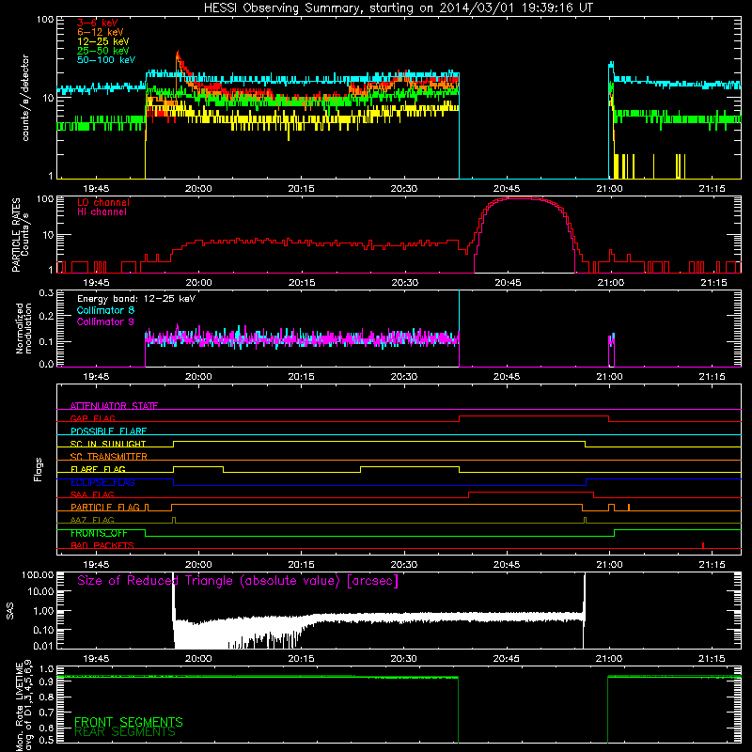Screen dimensions: 752x752
Task: Click the PARTICLE RATES axis title
Action: (21, 235)
